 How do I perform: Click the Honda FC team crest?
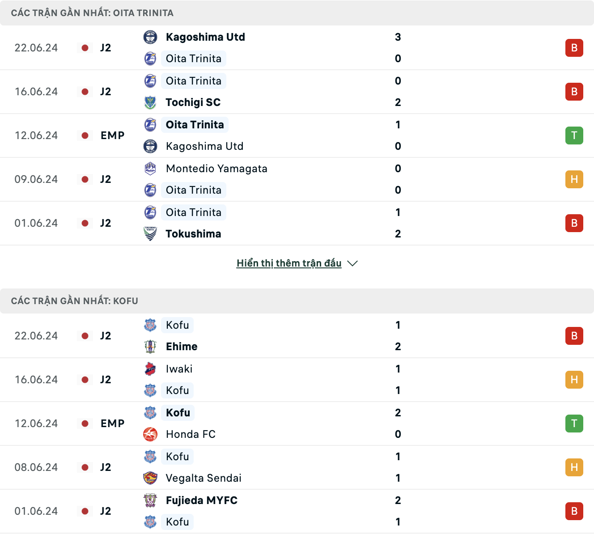point(150,434)
